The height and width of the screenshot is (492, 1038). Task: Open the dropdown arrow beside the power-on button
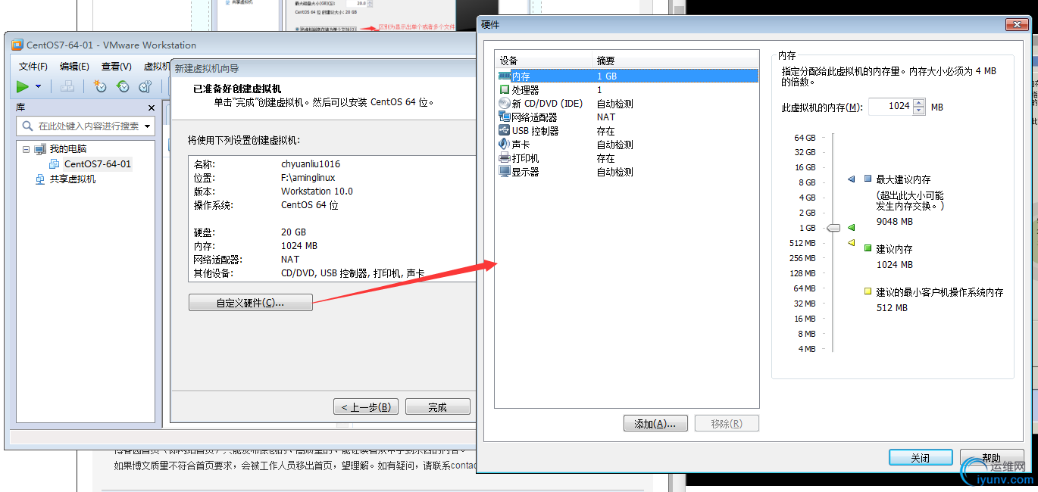click(39, 87)
